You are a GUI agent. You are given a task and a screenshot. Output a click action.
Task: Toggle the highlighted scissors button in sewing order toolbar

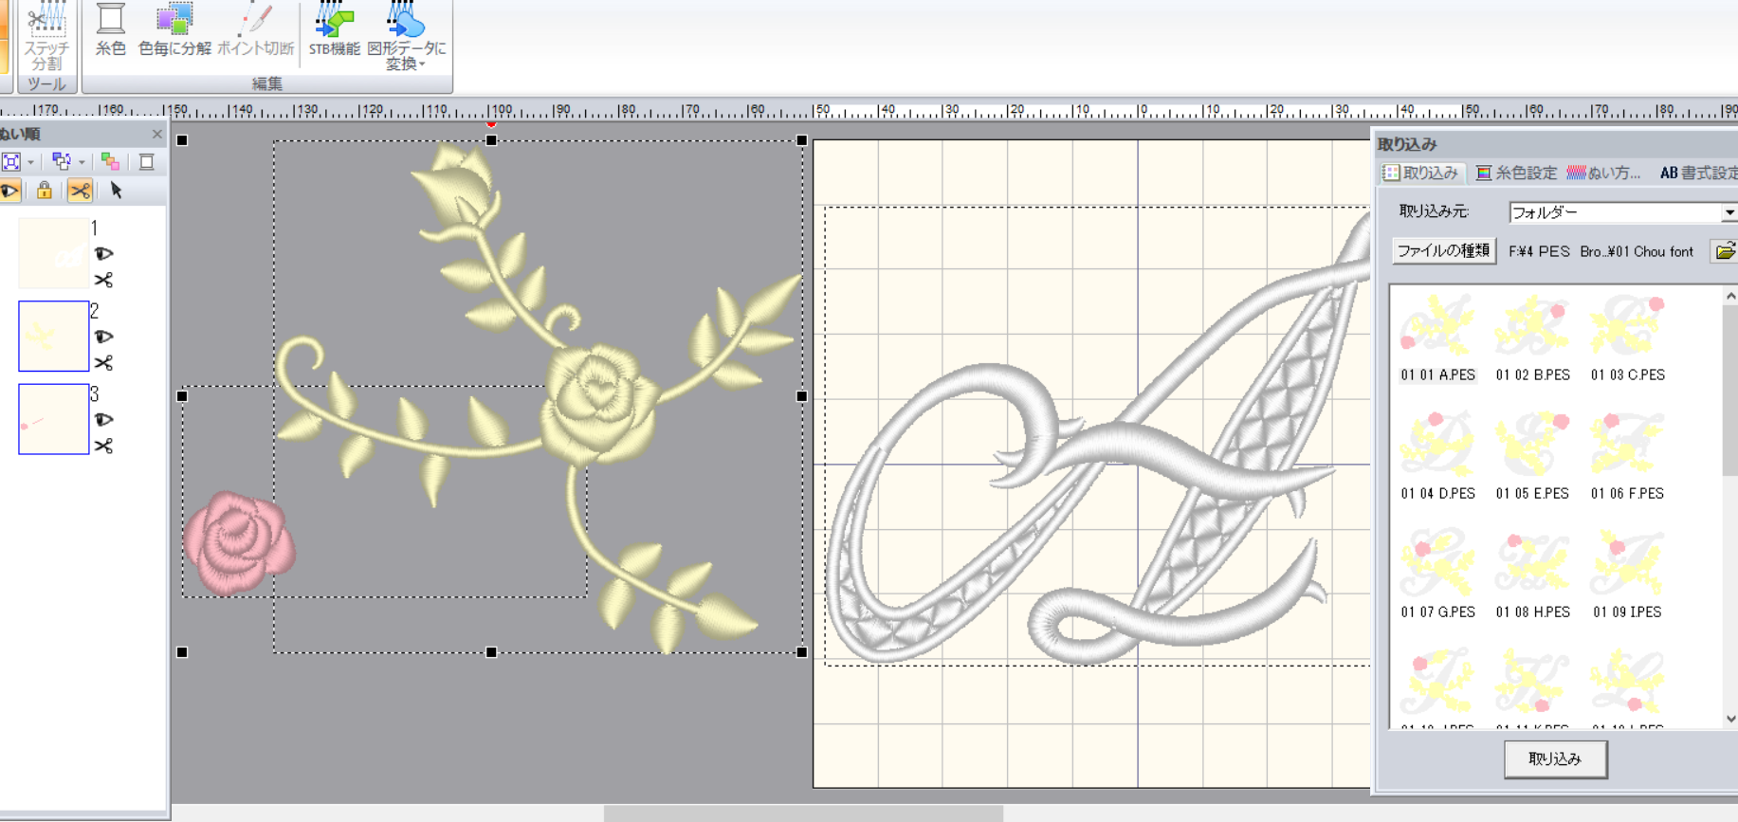(80, 191)
